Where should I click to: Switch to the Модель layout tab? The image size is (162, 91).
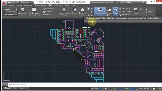7,88
